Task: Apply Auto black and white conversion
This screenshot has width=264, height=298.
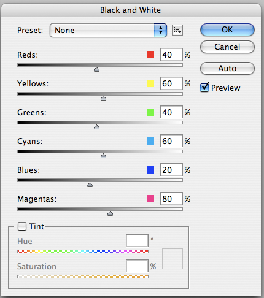Action: pos(227,68)
